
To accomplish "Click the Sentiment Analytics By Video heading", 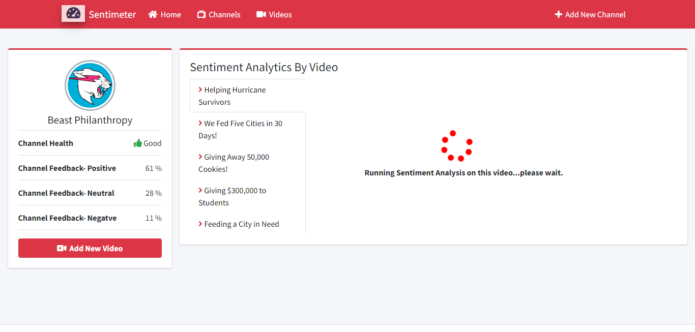I will pos(264,67).
